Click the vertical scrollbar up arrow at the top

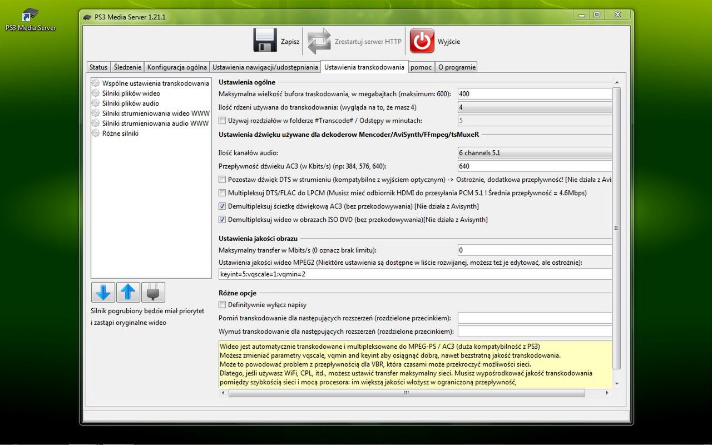click(x=616, y=82)
